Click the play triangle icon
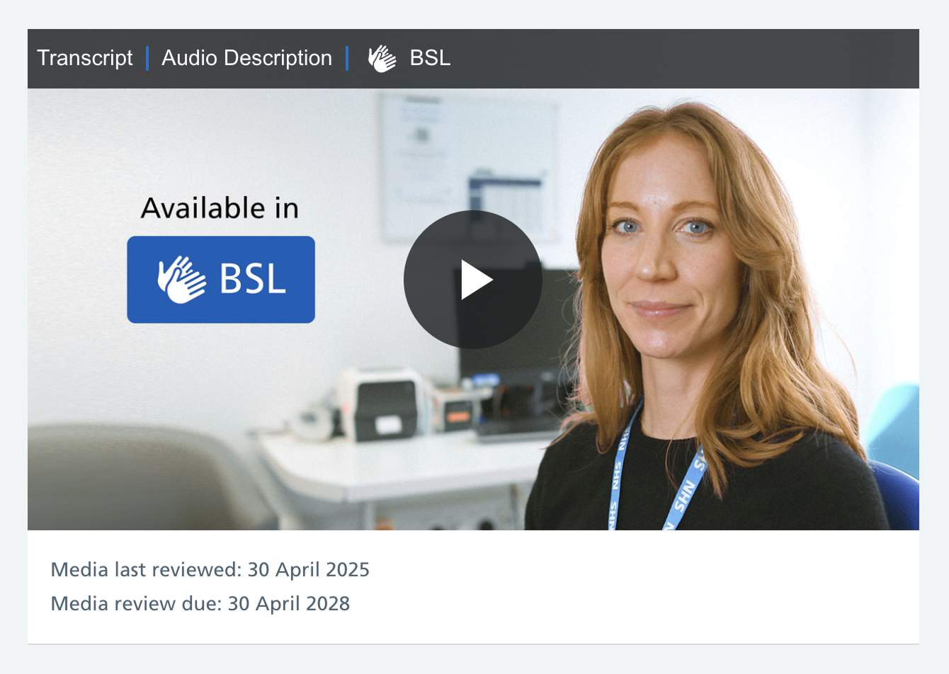 tap(476, 279)
